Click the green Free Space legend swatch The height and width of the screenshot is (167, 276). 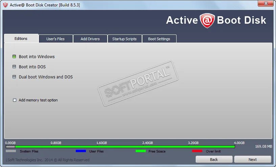[x=141, y=151]
